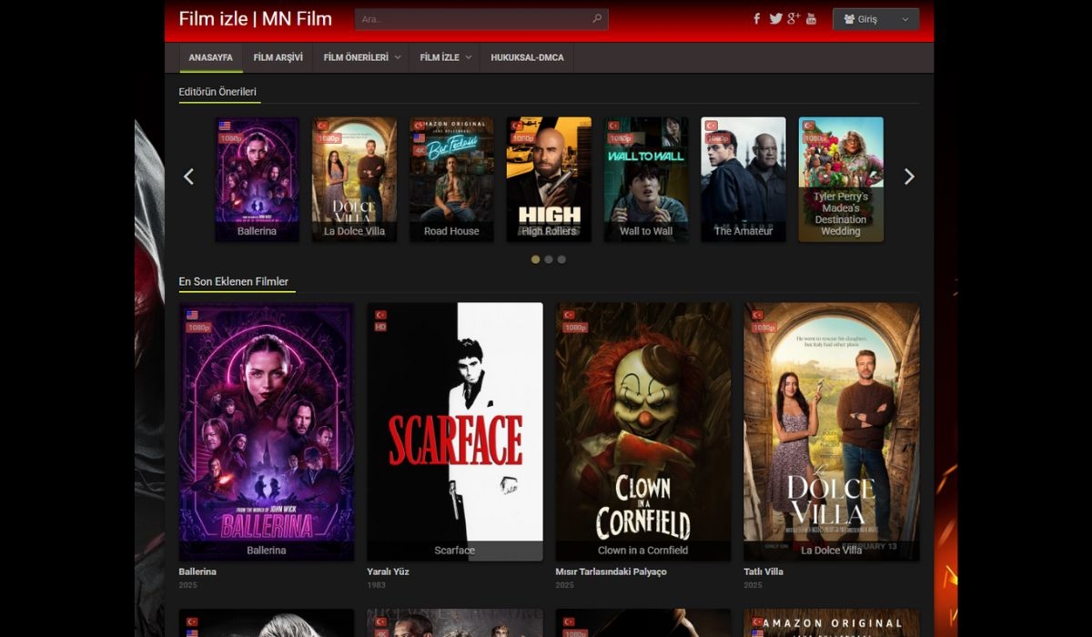
Task: Select the first carousel page dot
Action: [535, 259]
